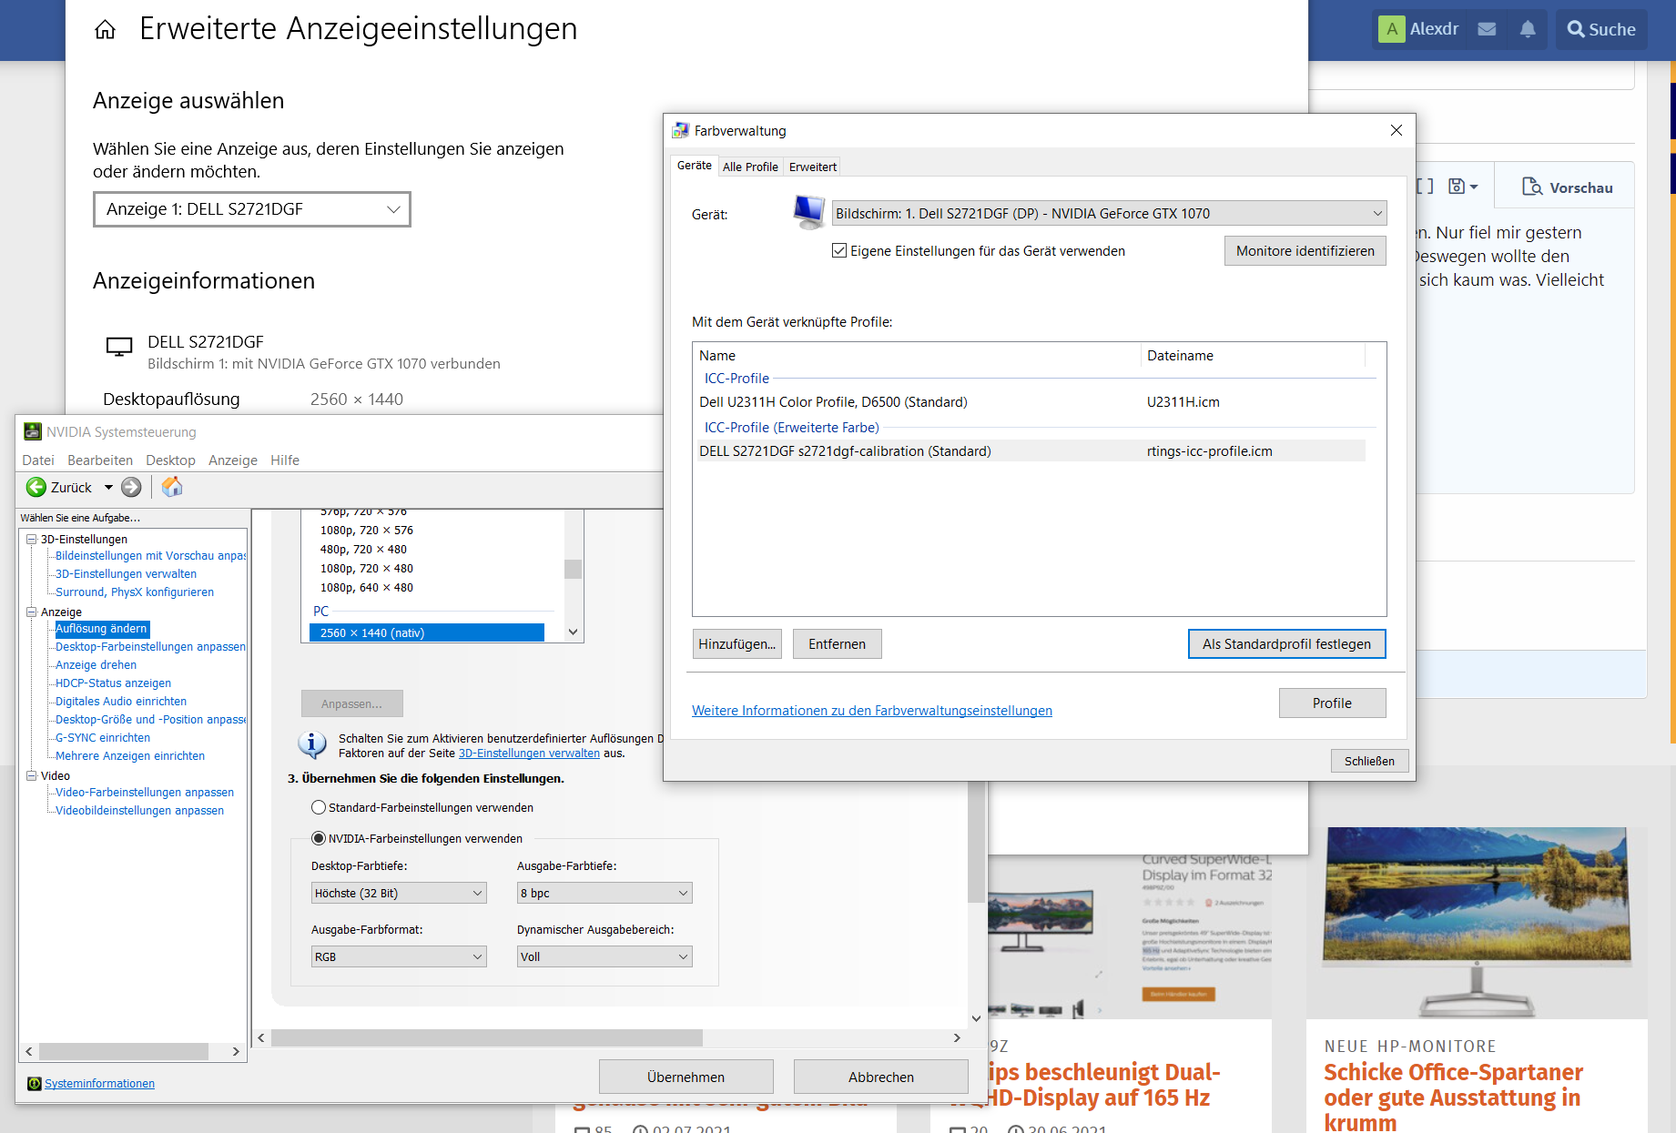Click the brackets icon in editor toolbar
This screenshot has width=1676, height=1133.
click(1425, 187)
